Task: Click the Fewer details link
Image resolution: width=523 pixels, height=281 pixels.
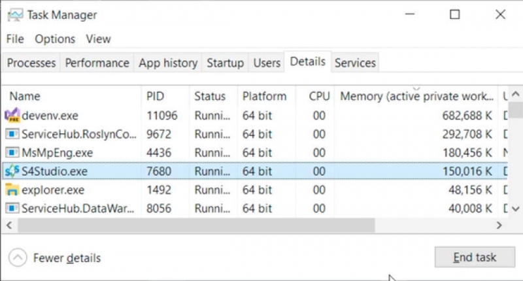Action: click(67, 258)
